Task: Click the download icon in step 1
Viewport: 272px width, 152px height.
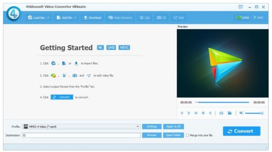Action: (x=76, y=63)
